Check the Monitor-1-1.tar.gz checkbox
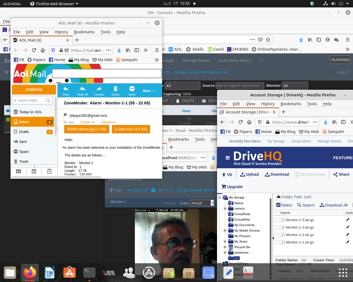353x282 pixels. tap(277, 242)
